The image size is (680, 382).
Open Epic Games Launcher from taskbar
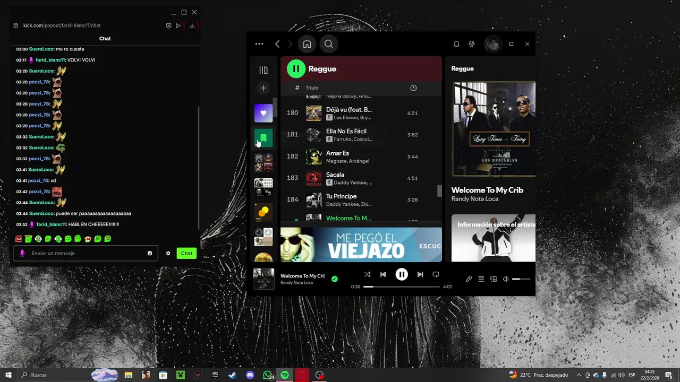(x=215, y=375)
